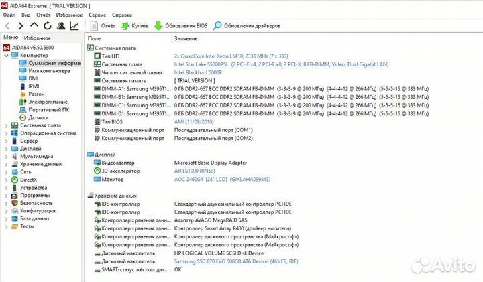Open the Сервис menu
The height and width of the screenshot is (282, 483).
click(x=97, y=15)
